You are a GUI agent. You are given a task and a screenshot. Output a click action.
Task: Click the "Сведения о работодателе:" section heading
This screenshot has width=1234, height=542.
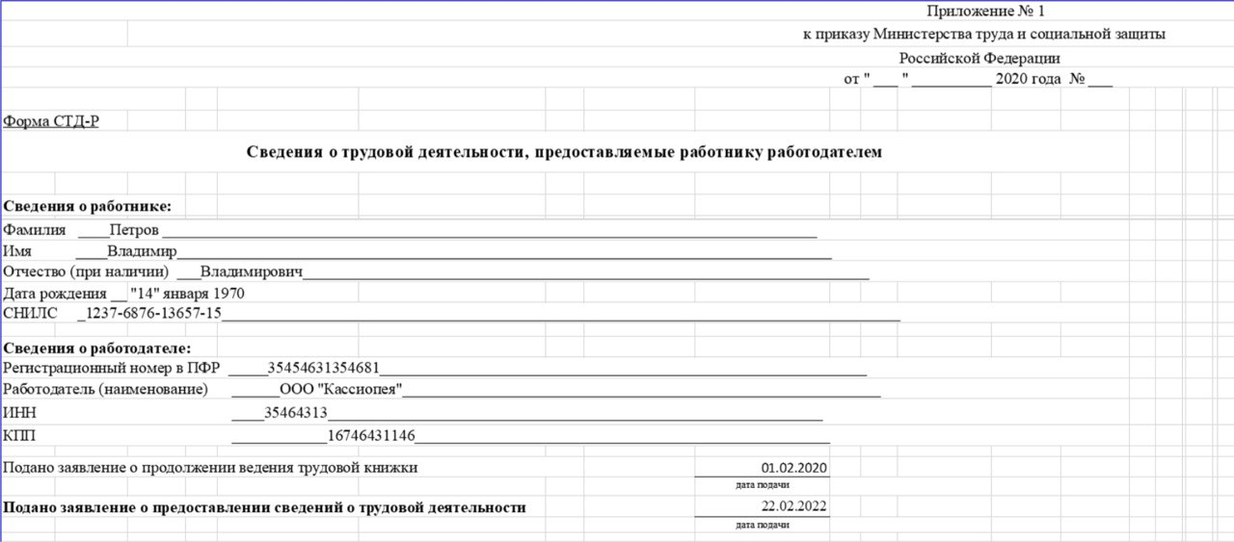point(97,348)
